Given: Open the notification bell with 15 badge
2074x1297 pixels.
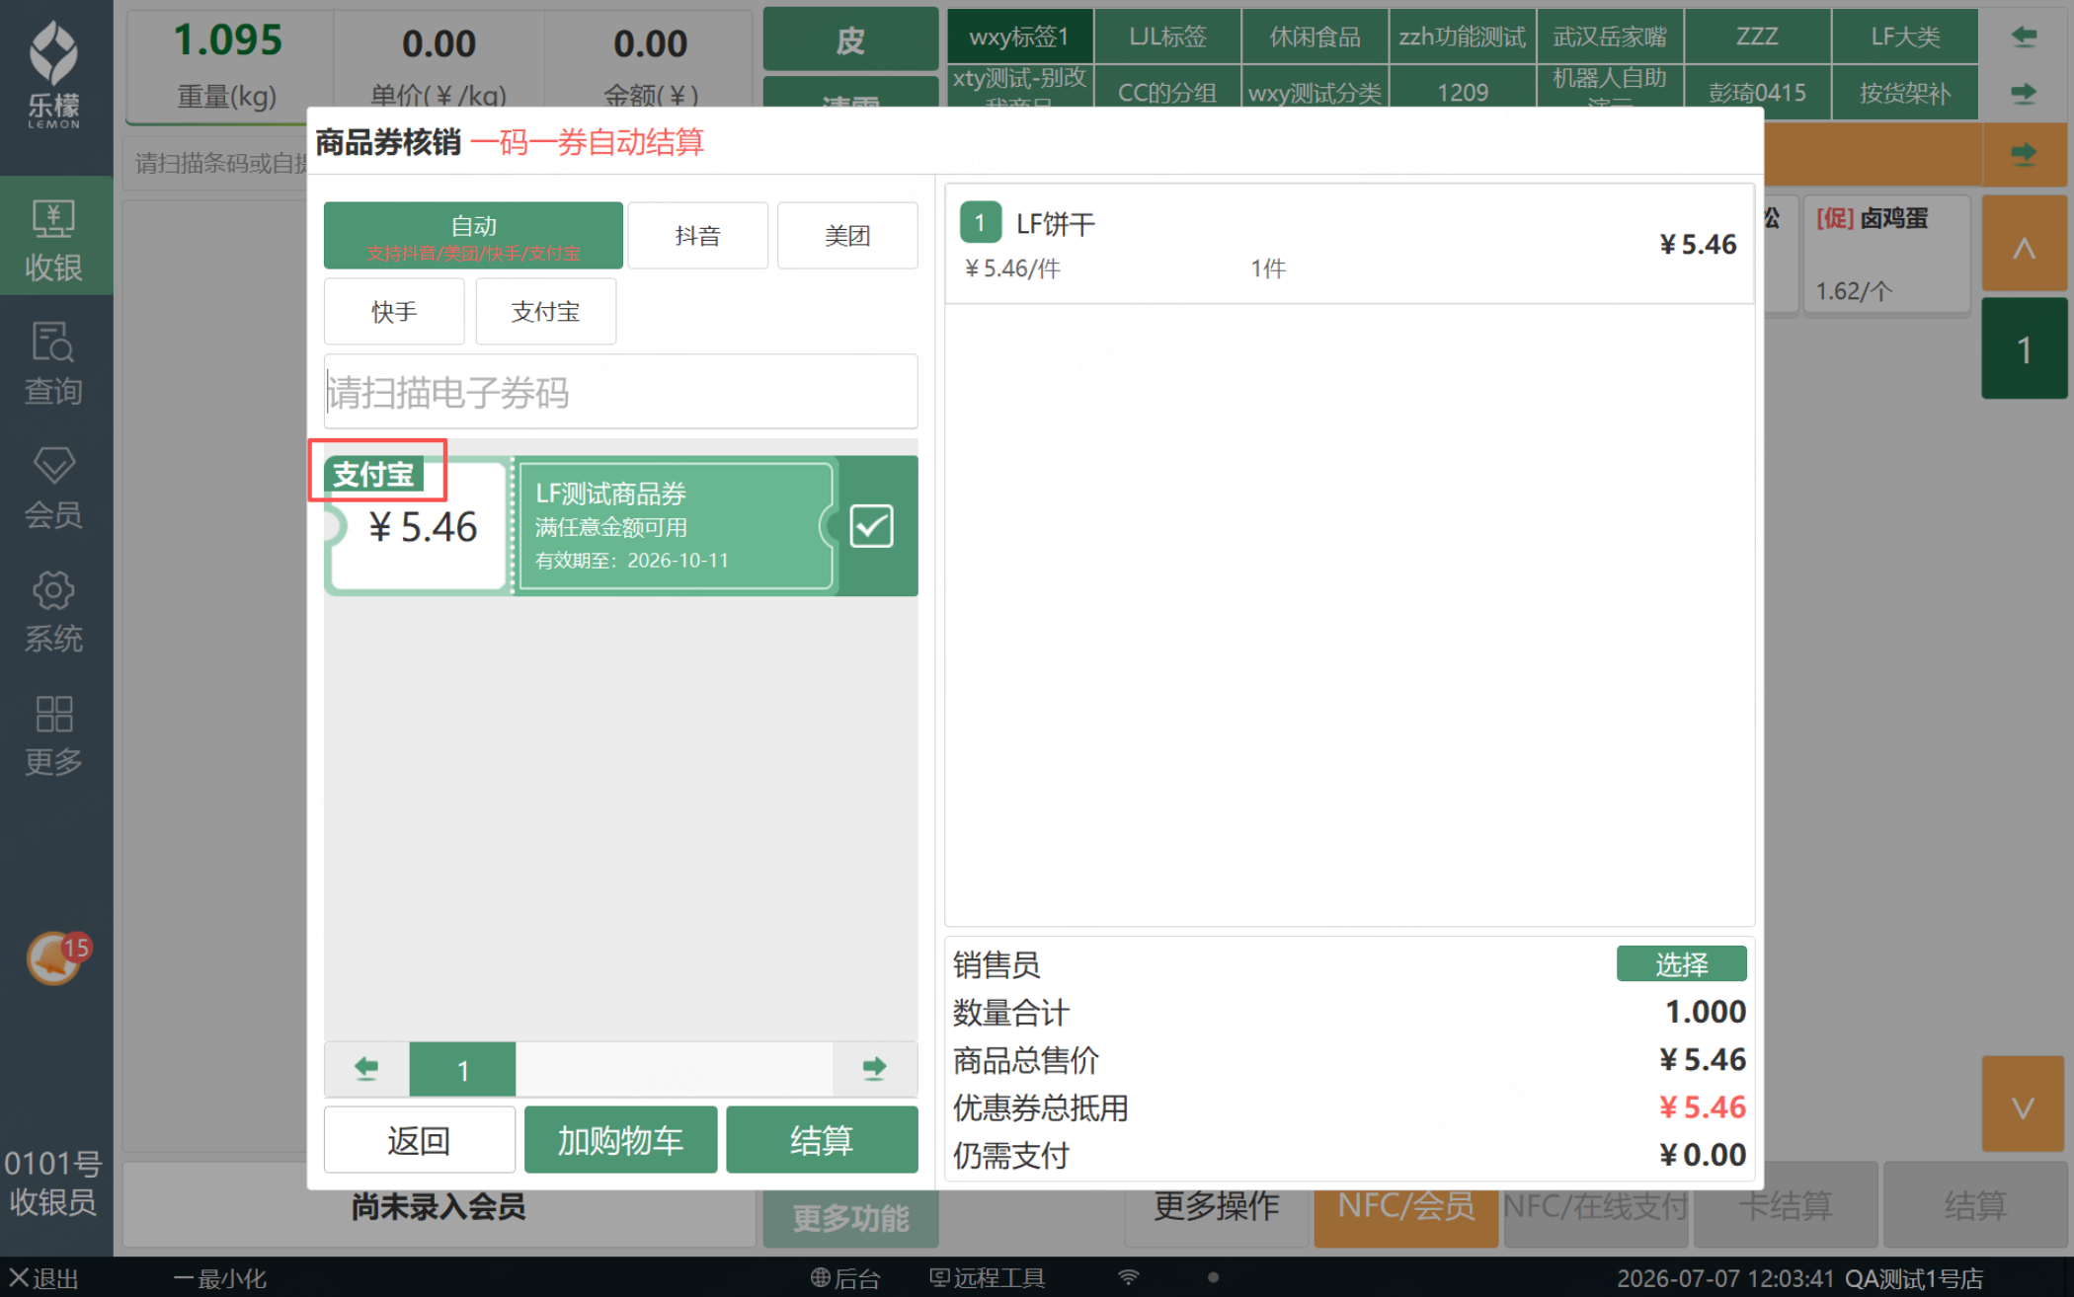Looking at the screenshot, I should pyautogui.click(x=57, y=957).
